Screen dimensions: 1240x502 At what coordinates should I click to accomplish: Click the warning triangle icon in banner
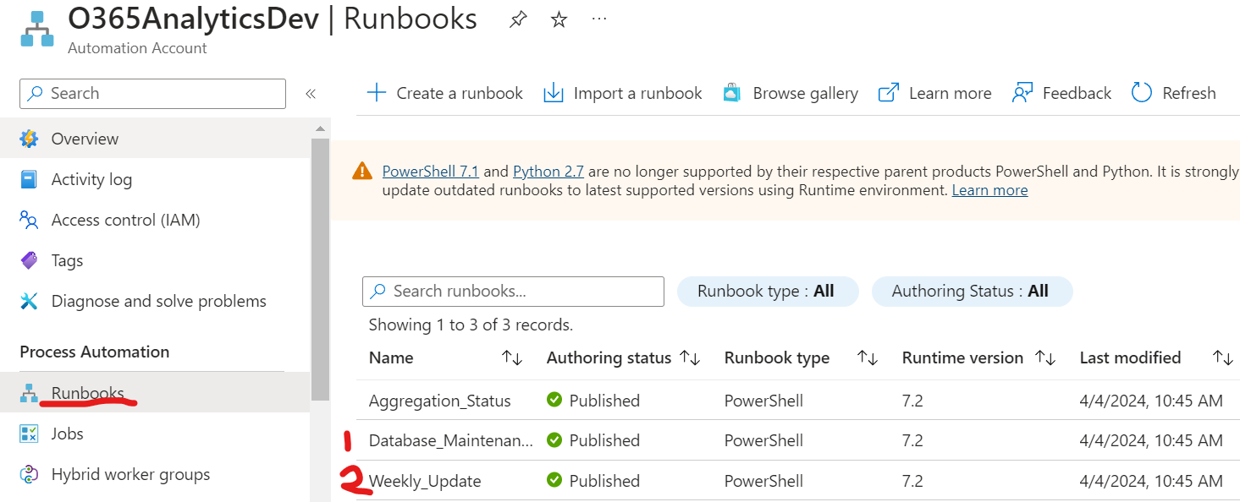coord(362,172)
